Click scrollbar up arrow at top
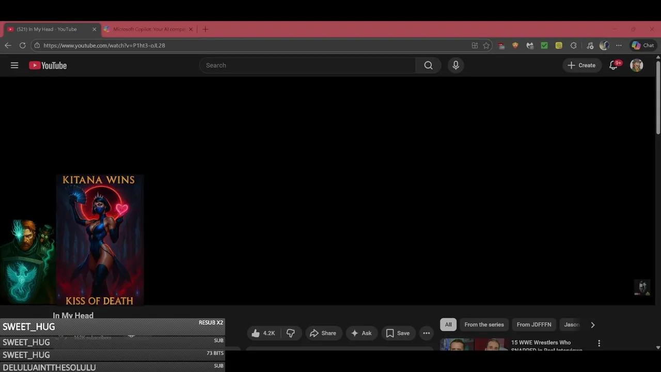 coord(658,58)
